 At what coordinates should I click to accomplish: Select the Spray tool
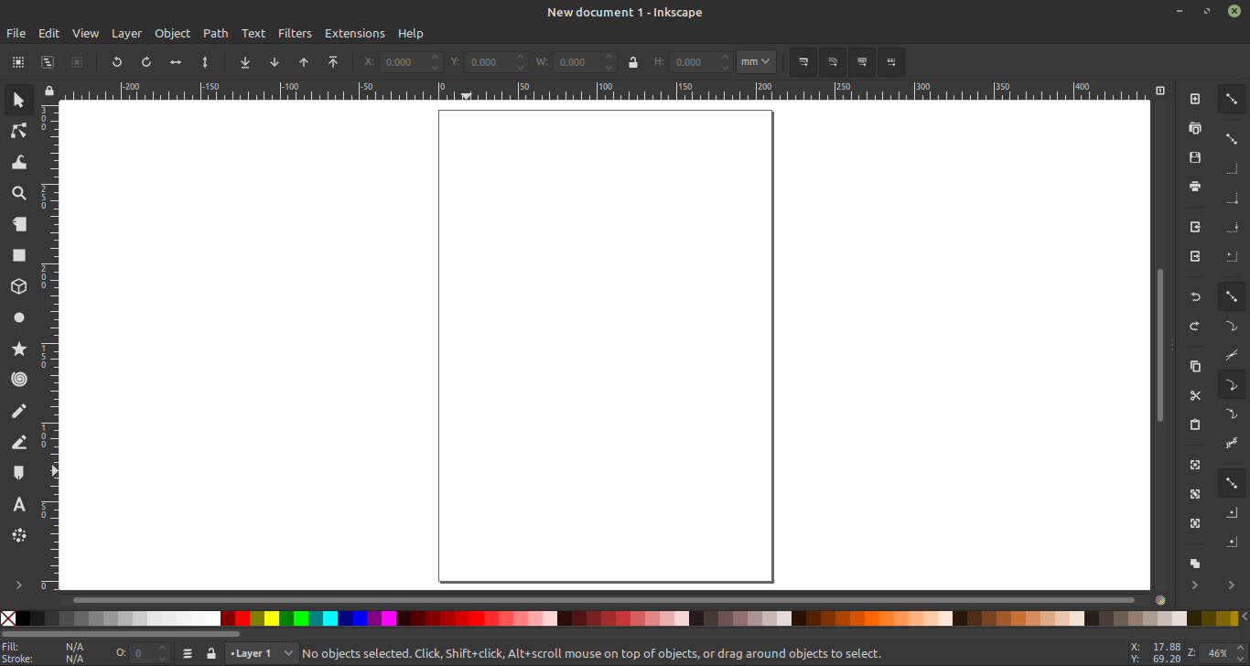tap(18, 536)
